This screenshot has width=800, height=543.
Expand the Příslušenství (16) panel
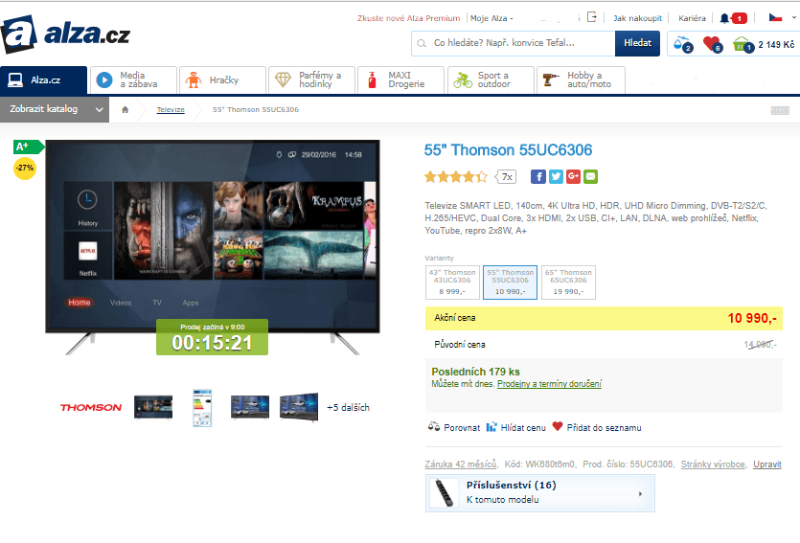540,493
